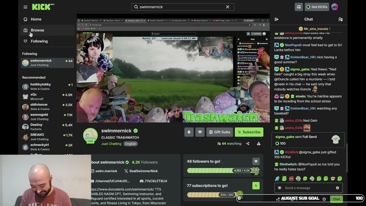This screenshot has height=206, width=366.
Task: Open the Just Chatting category link
Action: click(111, 144)
